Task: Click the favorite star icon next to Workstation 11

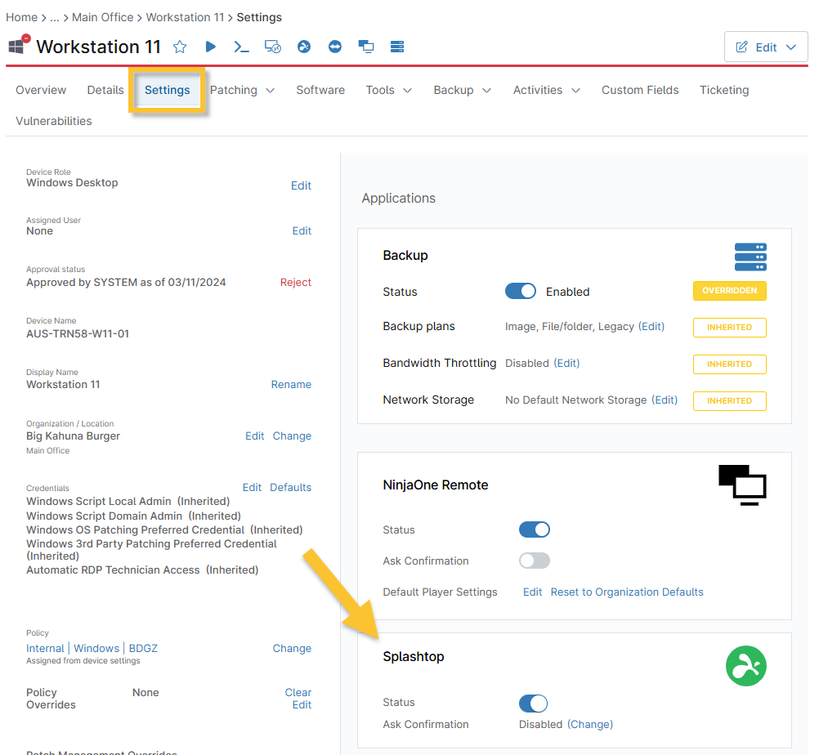Action: coord(180,47)
